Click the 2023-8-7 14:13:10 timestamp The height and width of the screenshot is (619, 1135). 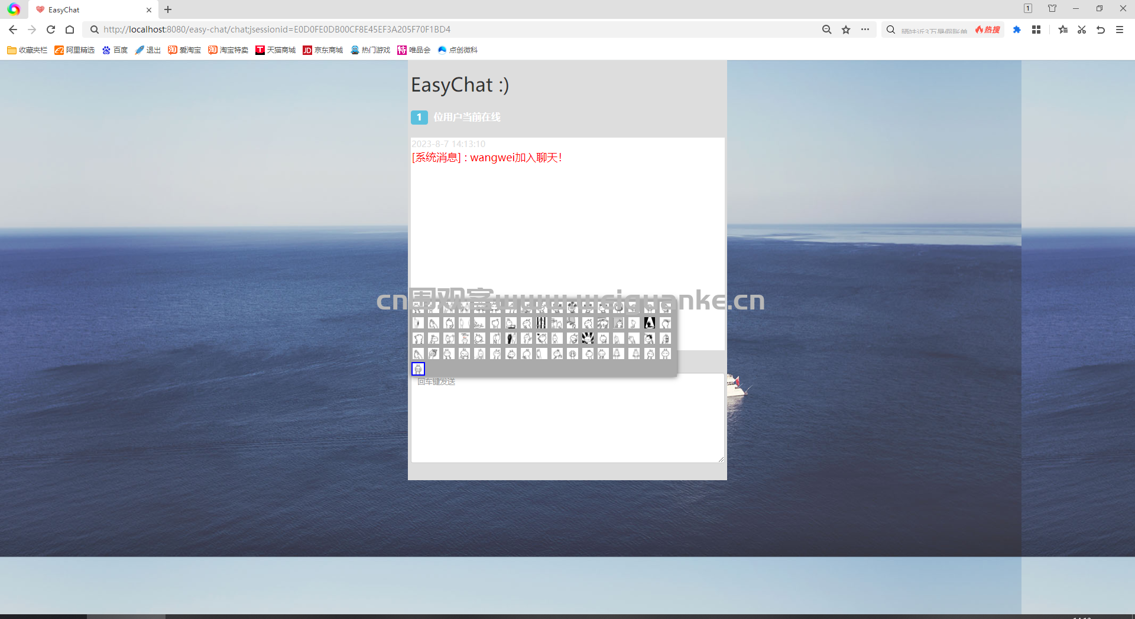point(448,144)
